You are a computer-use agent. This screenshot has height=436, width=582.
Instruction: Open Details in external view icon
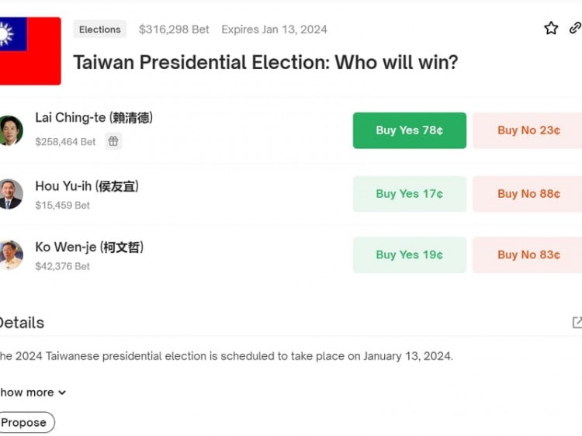click(577, 322)
